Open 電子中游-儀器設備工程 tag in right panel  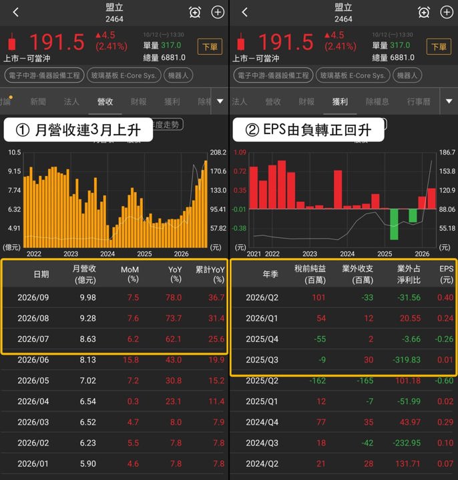(x=273, y=75)
